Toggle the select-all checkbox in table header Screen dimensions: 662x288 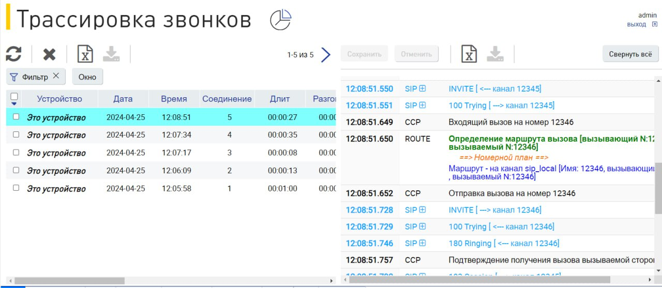tap(14, 96)
